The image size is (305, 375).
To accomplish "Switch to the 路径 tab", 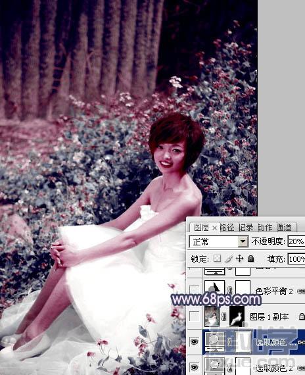I will [227, 227].
